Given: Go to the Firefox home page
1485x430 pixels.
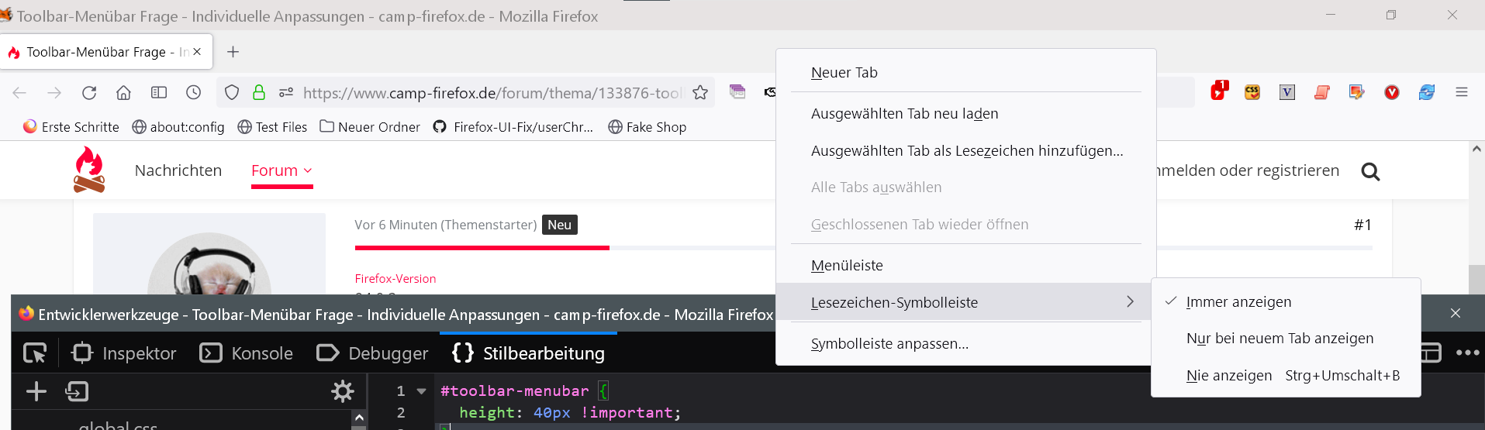Looking at the screenshot, I should pos(123,93).
